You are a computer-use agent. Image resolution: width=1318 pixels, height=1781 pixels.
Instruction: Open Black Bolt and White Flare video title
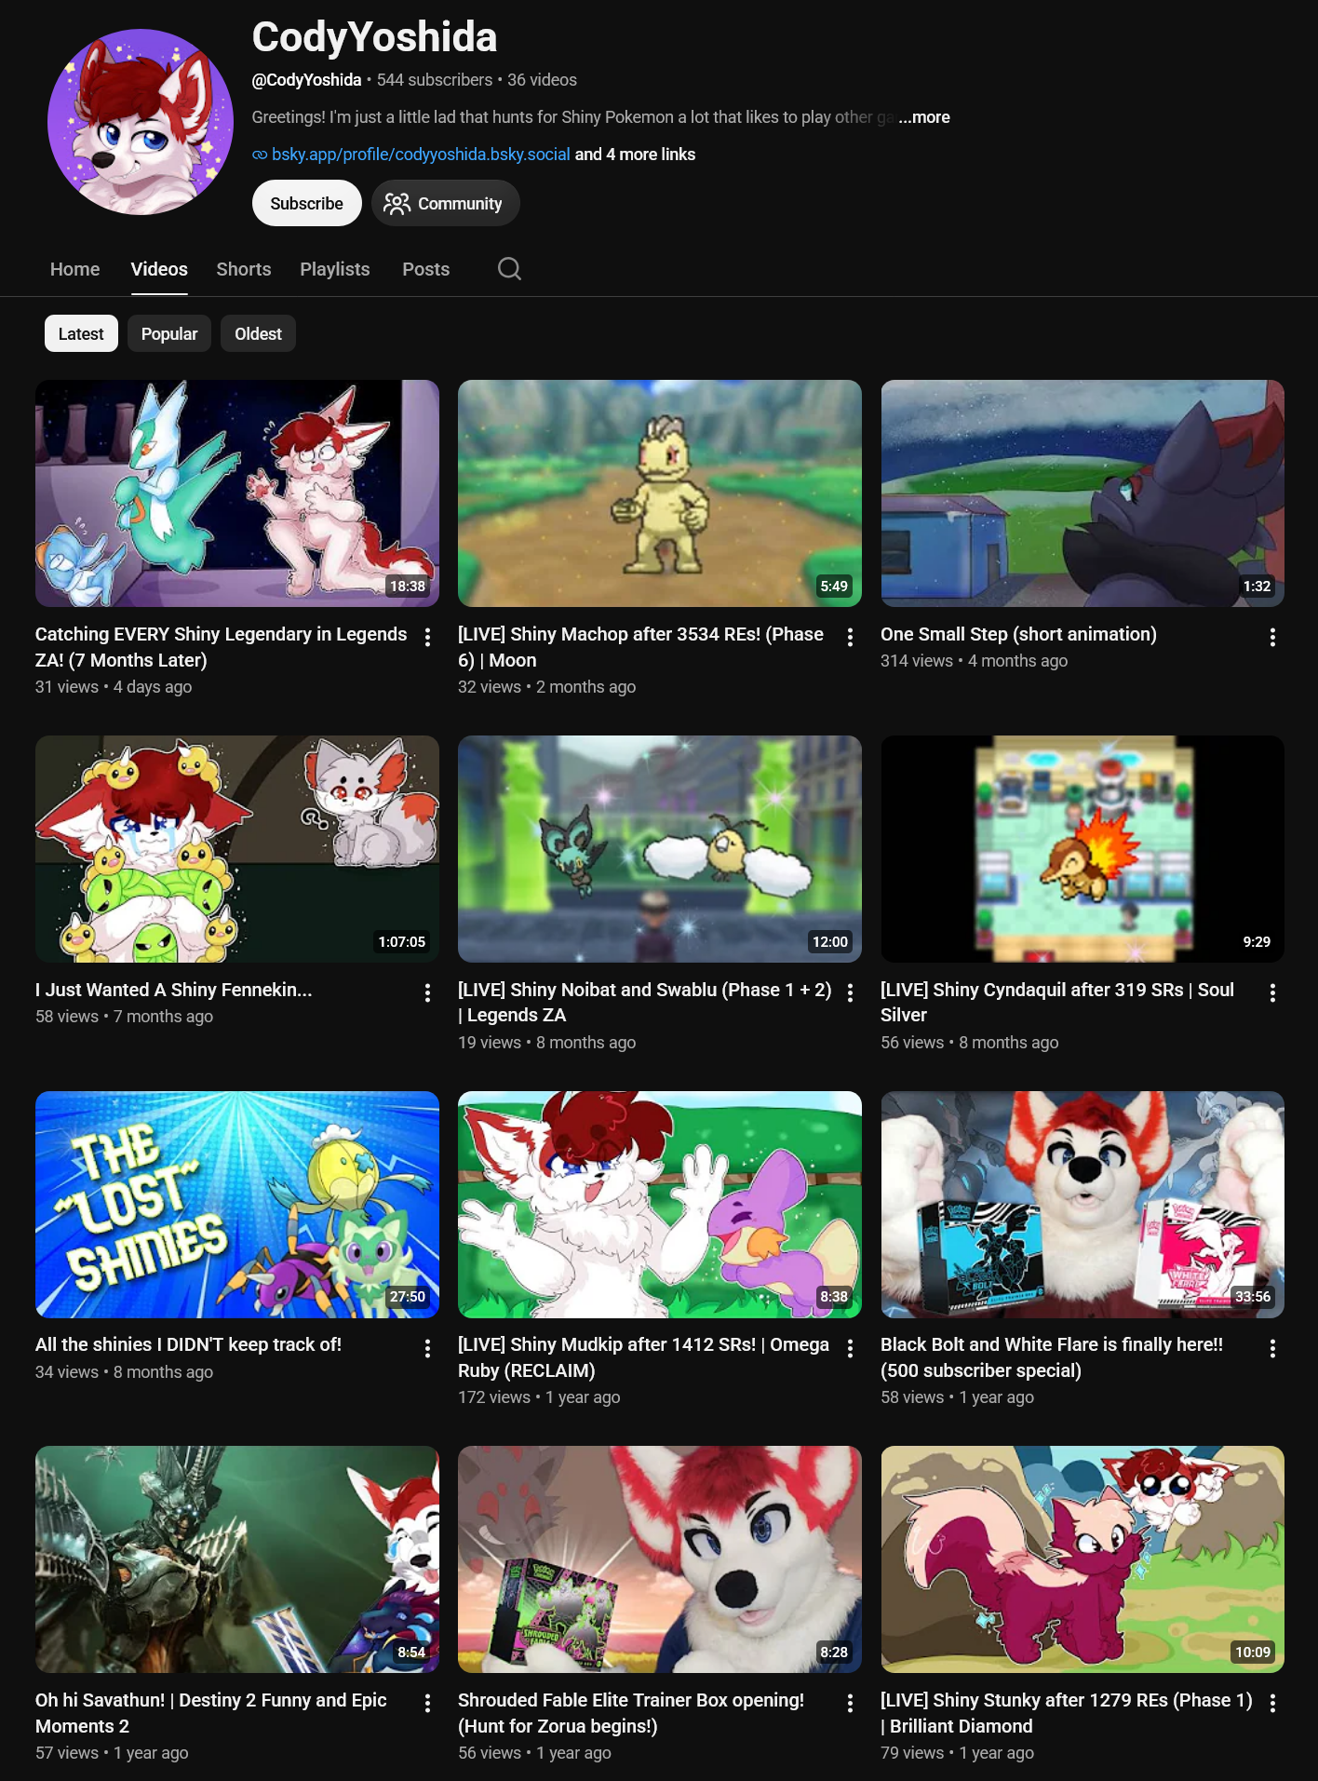pyautogui.click(x=1052, y=1357)
